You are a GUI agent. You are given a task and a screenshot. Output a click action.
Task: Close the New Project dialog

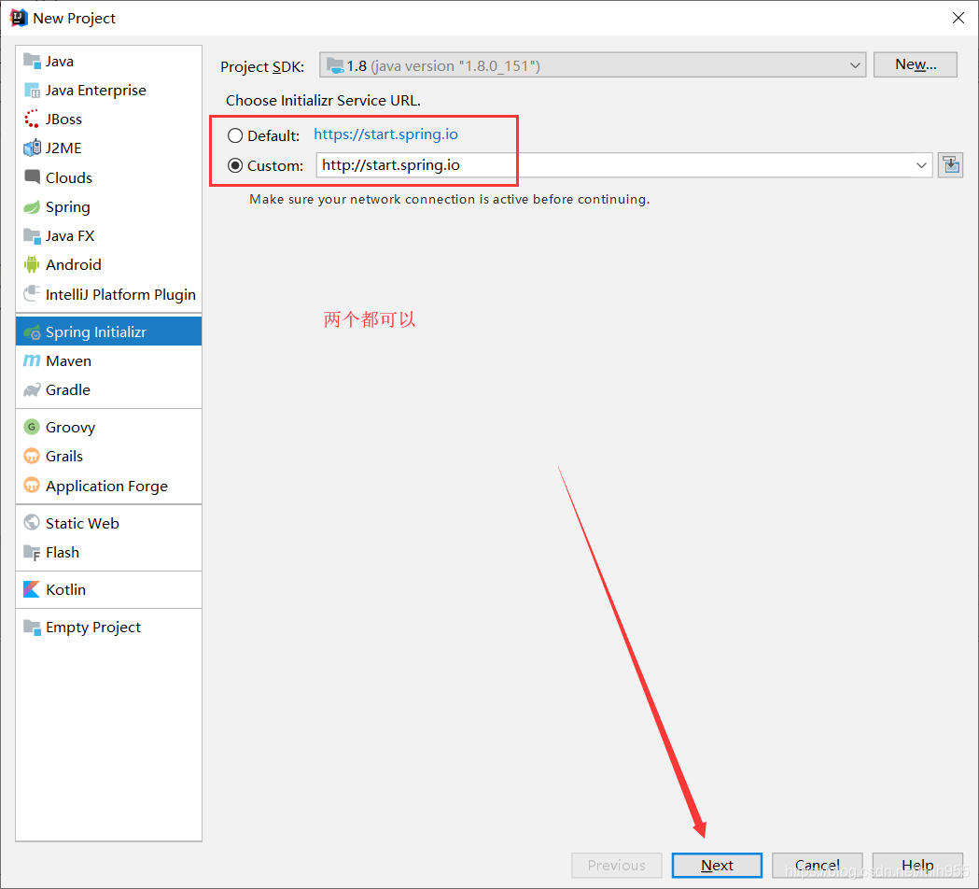pyautogui.click(x=958, y=18)
